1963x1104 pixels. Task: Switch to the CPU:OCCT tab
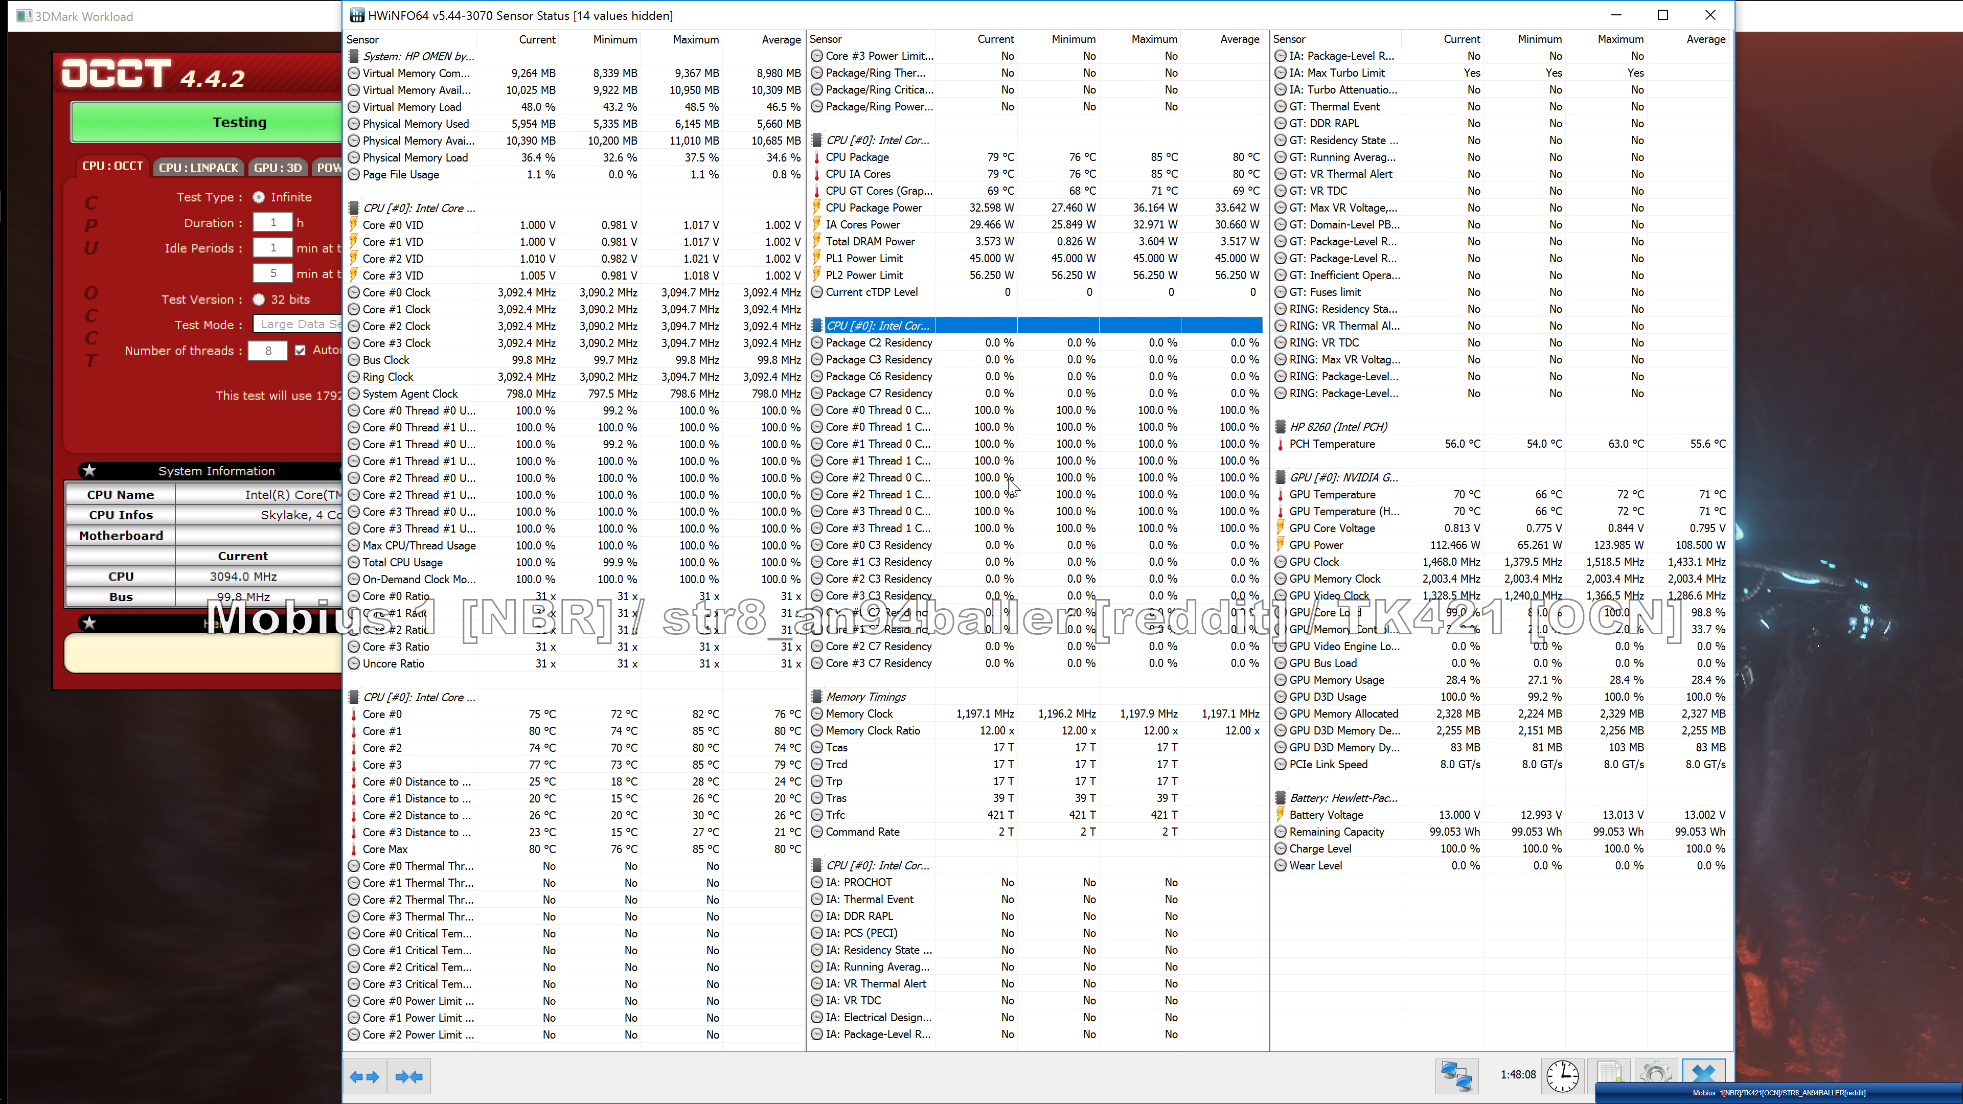point(113,166)
